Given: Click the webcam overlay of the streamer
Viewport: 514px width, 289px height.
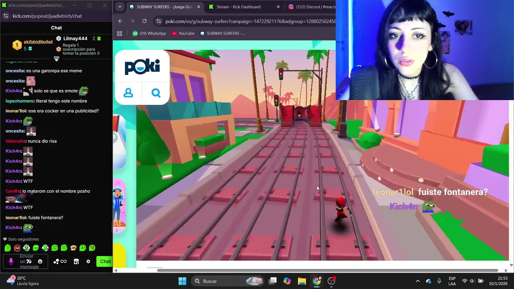Looking at the screenshot, I should pos(424,50).
